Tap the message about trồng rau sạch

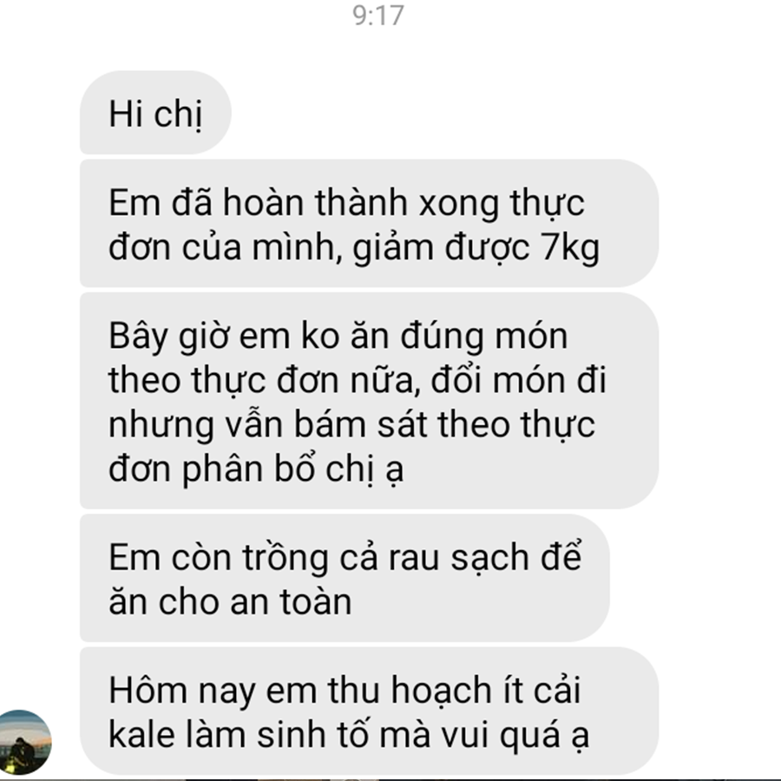[x=345, y=578]
